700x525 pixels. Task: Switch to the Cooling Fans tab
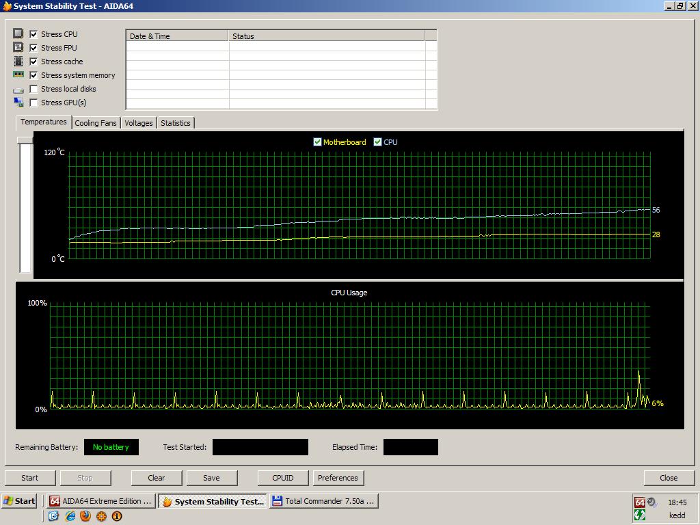96,123
